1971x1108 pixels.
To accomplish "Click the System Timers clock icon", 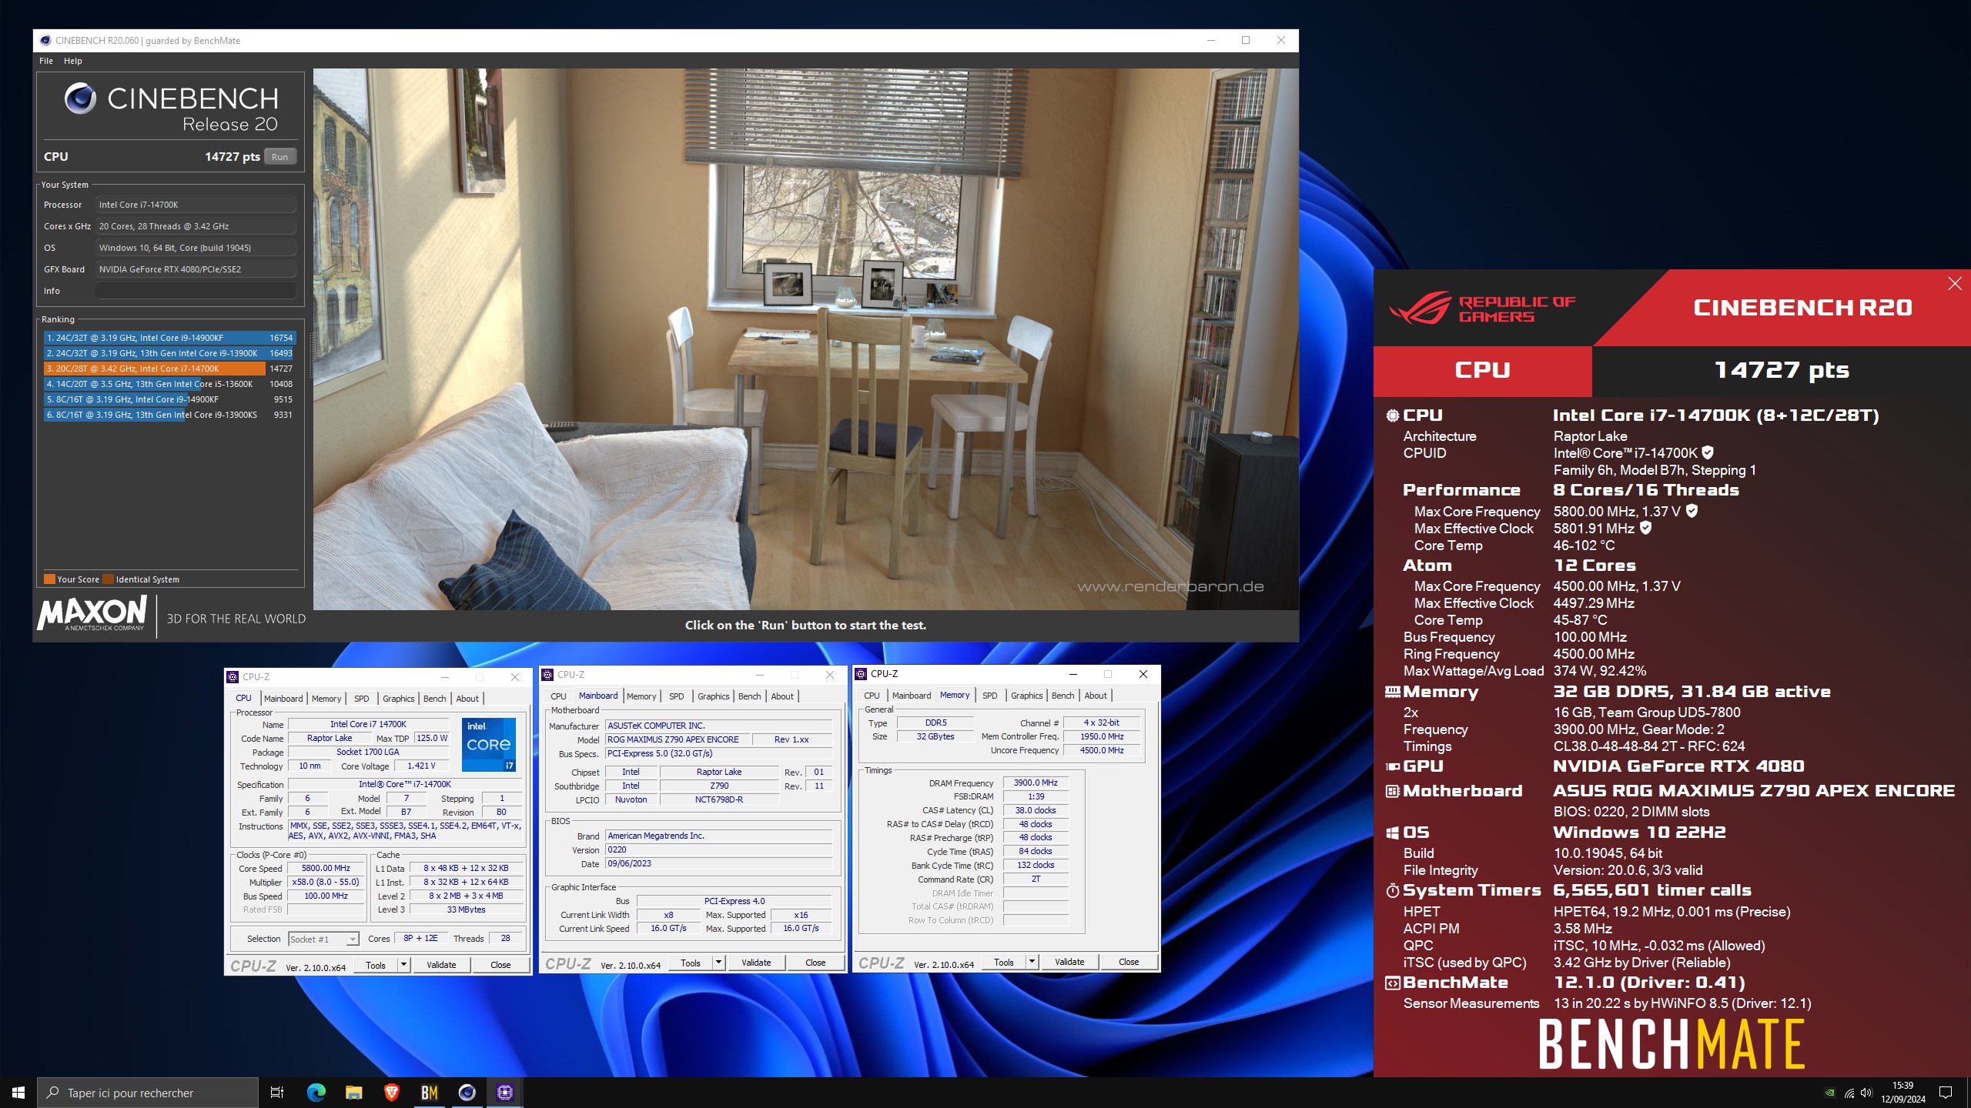I will coord(1392,891).
